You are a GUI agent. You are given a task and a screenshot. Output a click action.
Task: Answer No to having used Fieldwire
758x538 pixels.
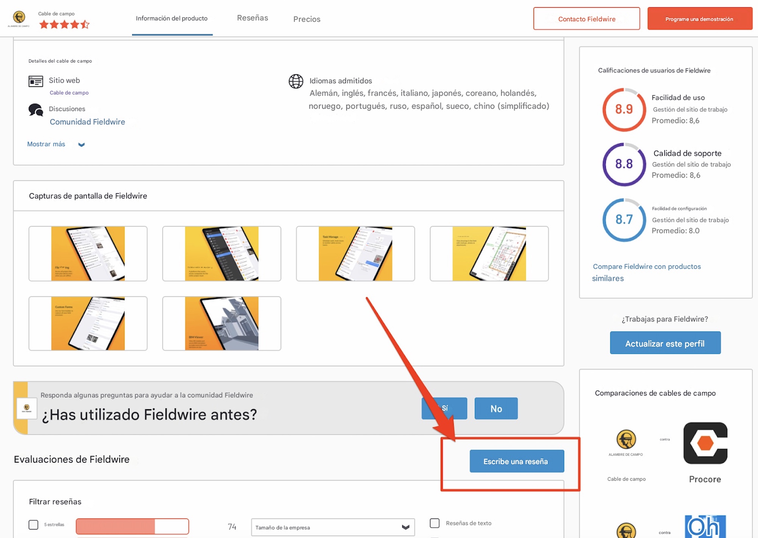(496, 408)
